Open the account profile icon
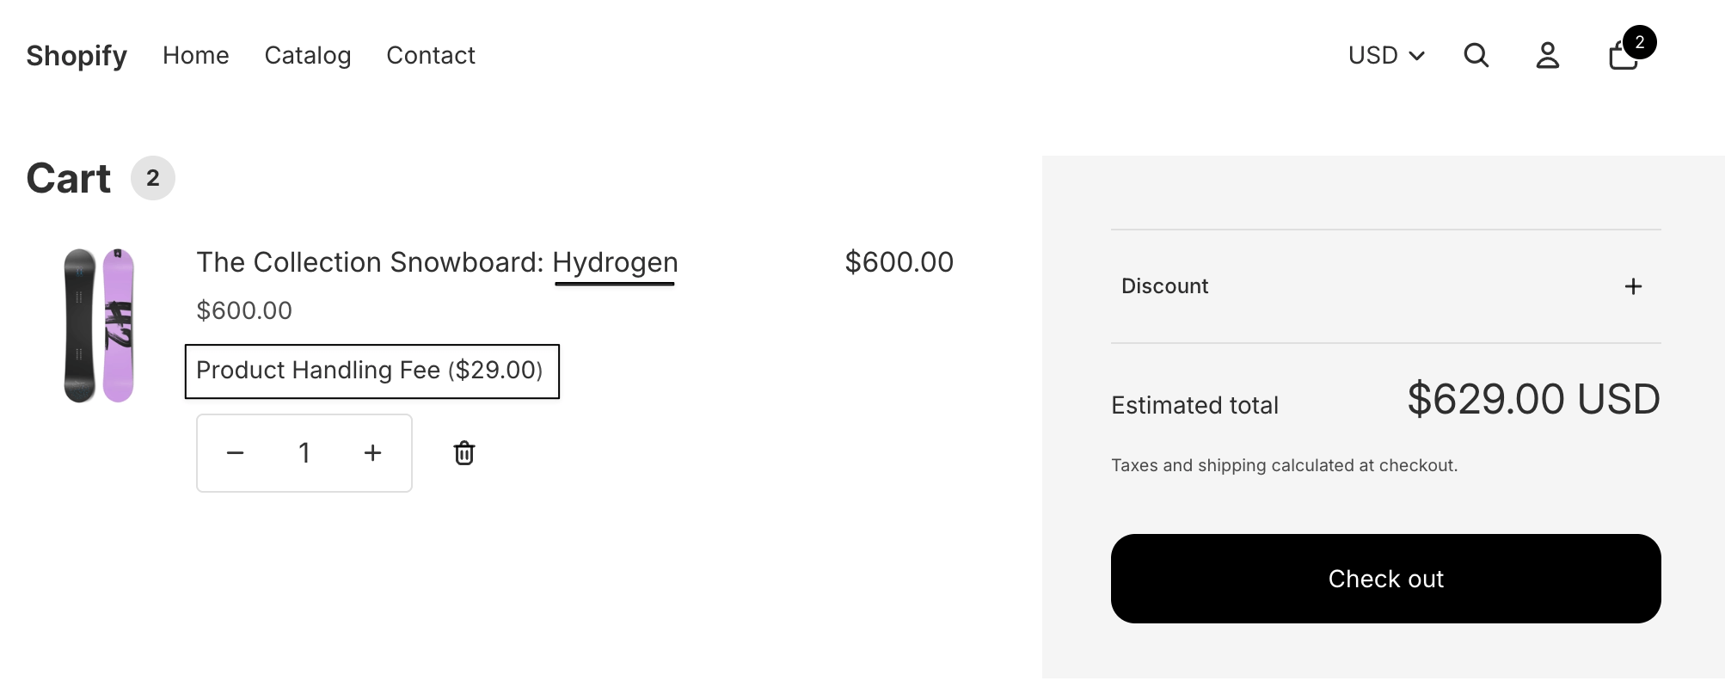Viewport: 1725px width, 681px height. tap(1548, 55)
